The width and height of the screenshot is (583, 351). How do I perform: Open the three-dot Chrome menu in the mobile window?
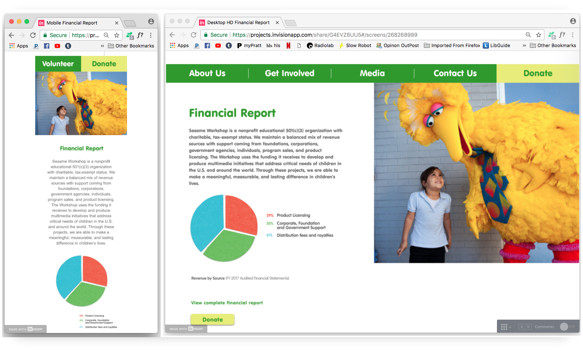coord(151,35)
